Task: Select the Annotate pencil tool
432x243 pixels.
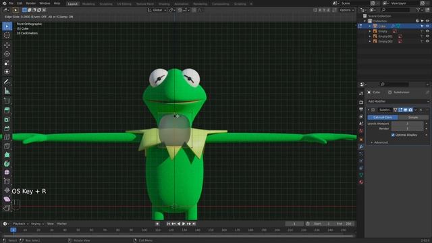Action: point(7,82)
